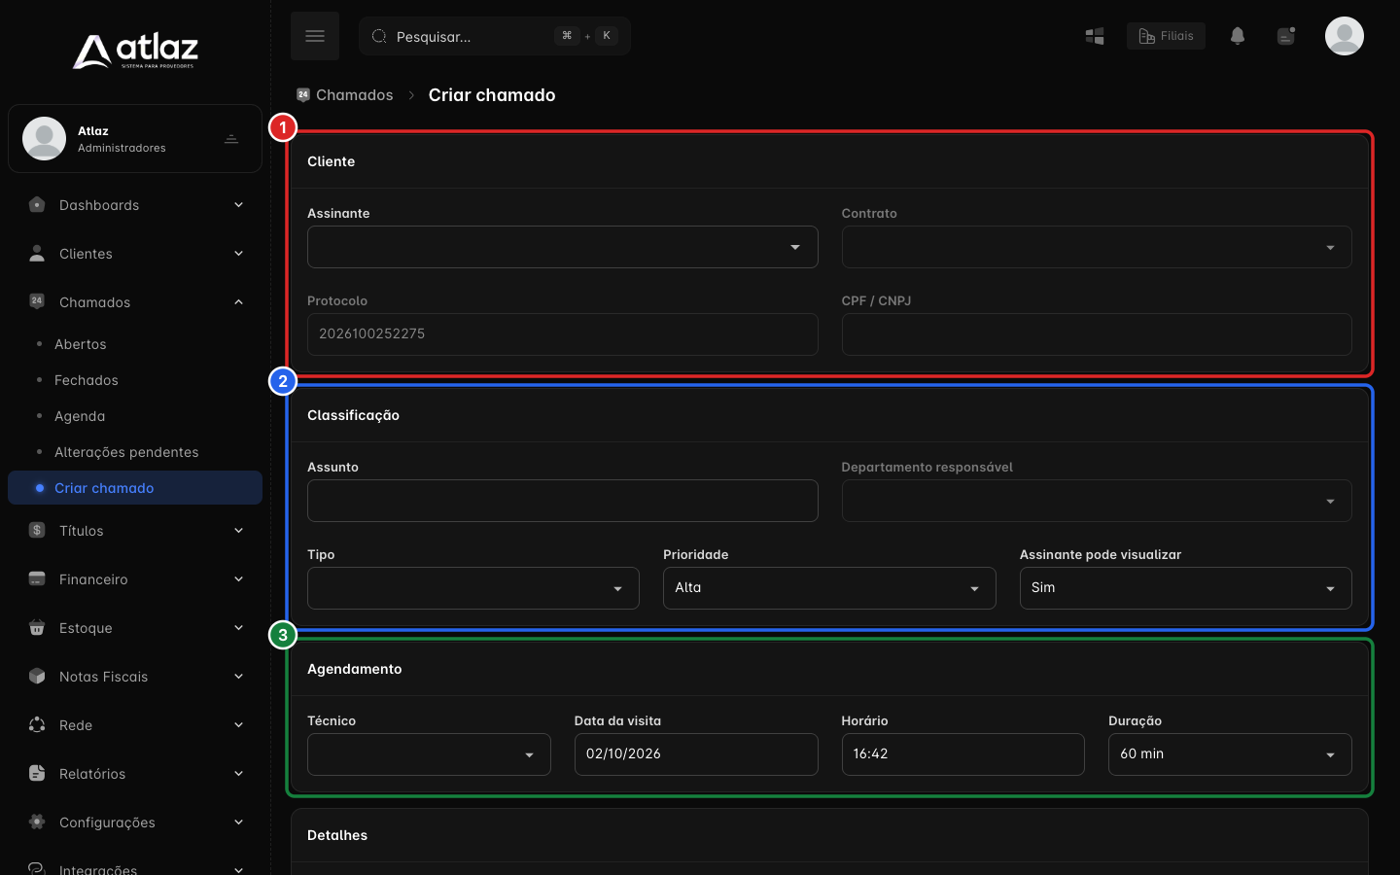Open the Assinante dropdown
The image size is (1400, 875).
click(x=563, y=247)
